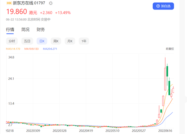187x134 pixels.
Task: Open the 前复权 adjustment selector
Action: [x=170, y=49]
